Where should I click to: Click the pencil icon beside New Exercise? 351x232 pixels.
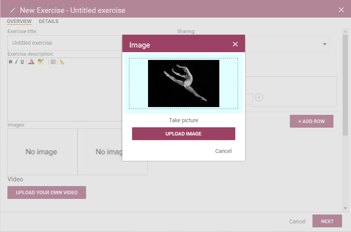click(12, 10)
